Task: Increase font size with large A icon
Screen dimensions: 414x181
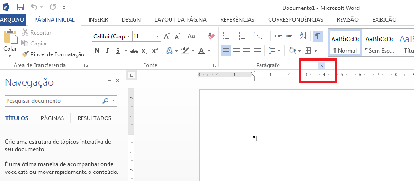Action: coord(167,36)
